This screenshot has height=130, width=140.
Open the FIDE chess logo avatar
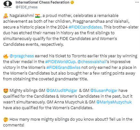coord(8,4)
